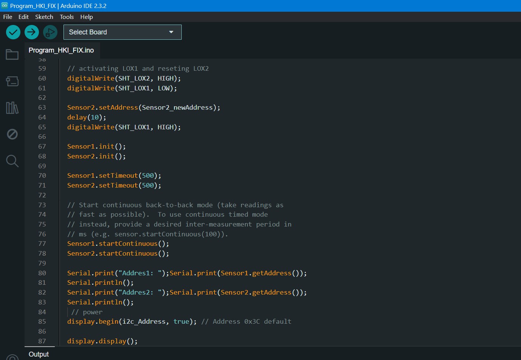
Task: Open the File menu
Action: pyautogui.click(x=8, y=17)
